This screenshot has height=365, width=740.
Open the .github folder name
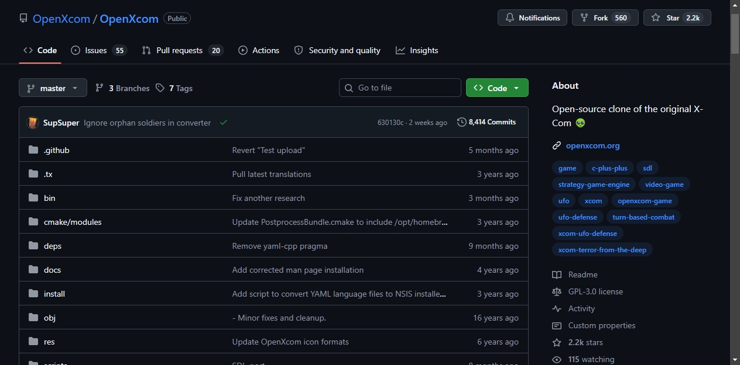(56, 150)
